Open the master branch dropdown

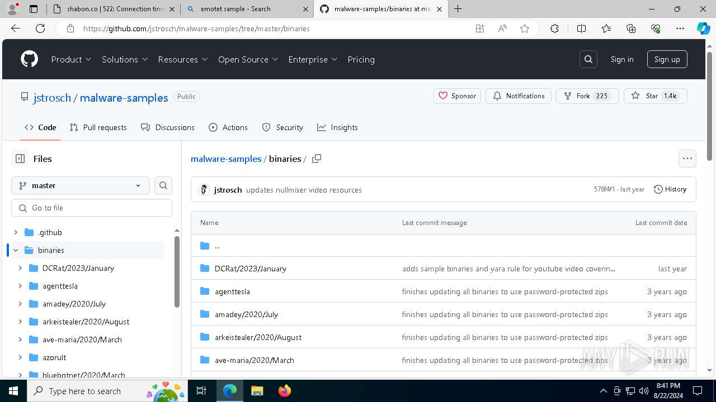pyautogui.click(x=81, y=185)
